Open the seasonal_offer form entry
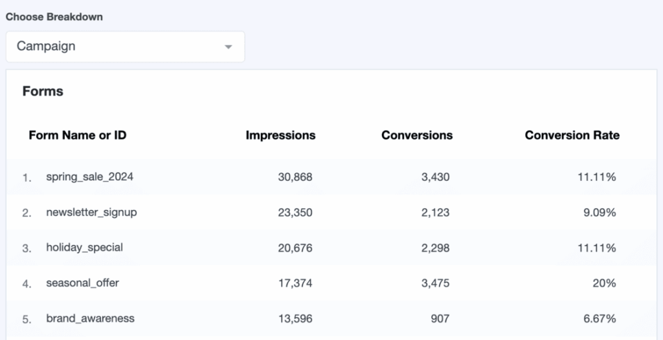Screen dimensions: 663x340 (82, 283)
